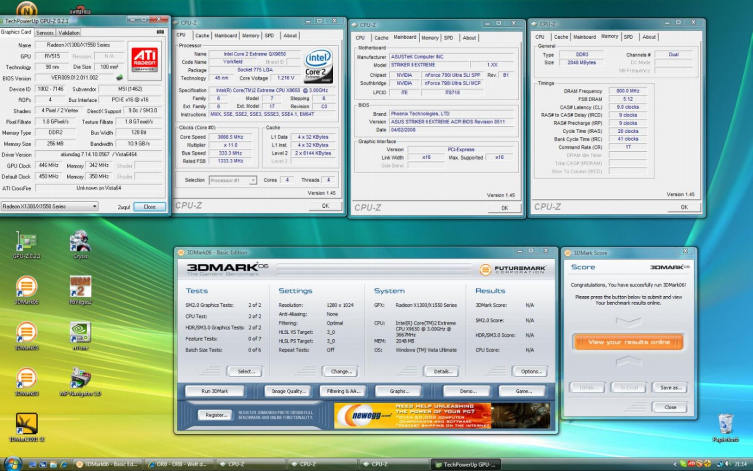Open SPD tab in Memory CPU-Z window
The height and width of the screenshot is (471, 753).
(628, 37)
